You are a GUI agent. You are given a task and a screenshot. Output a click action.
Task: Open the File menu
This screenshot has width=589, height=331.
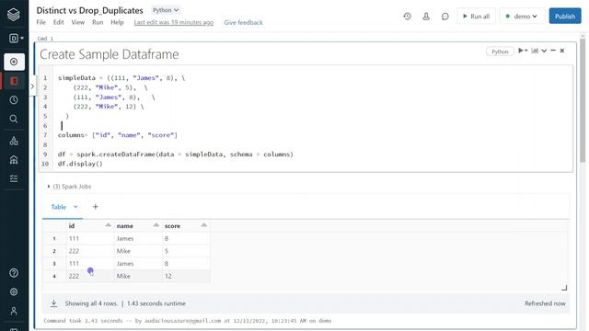coord(40,22)
